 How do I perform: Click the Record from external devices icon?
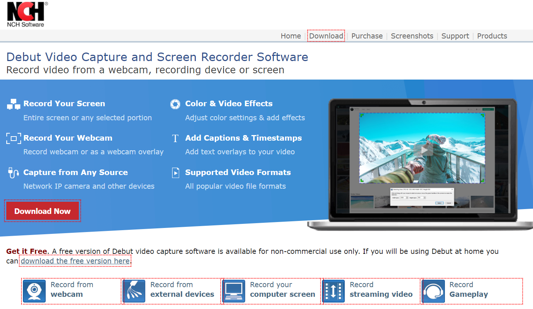(134, 291)
